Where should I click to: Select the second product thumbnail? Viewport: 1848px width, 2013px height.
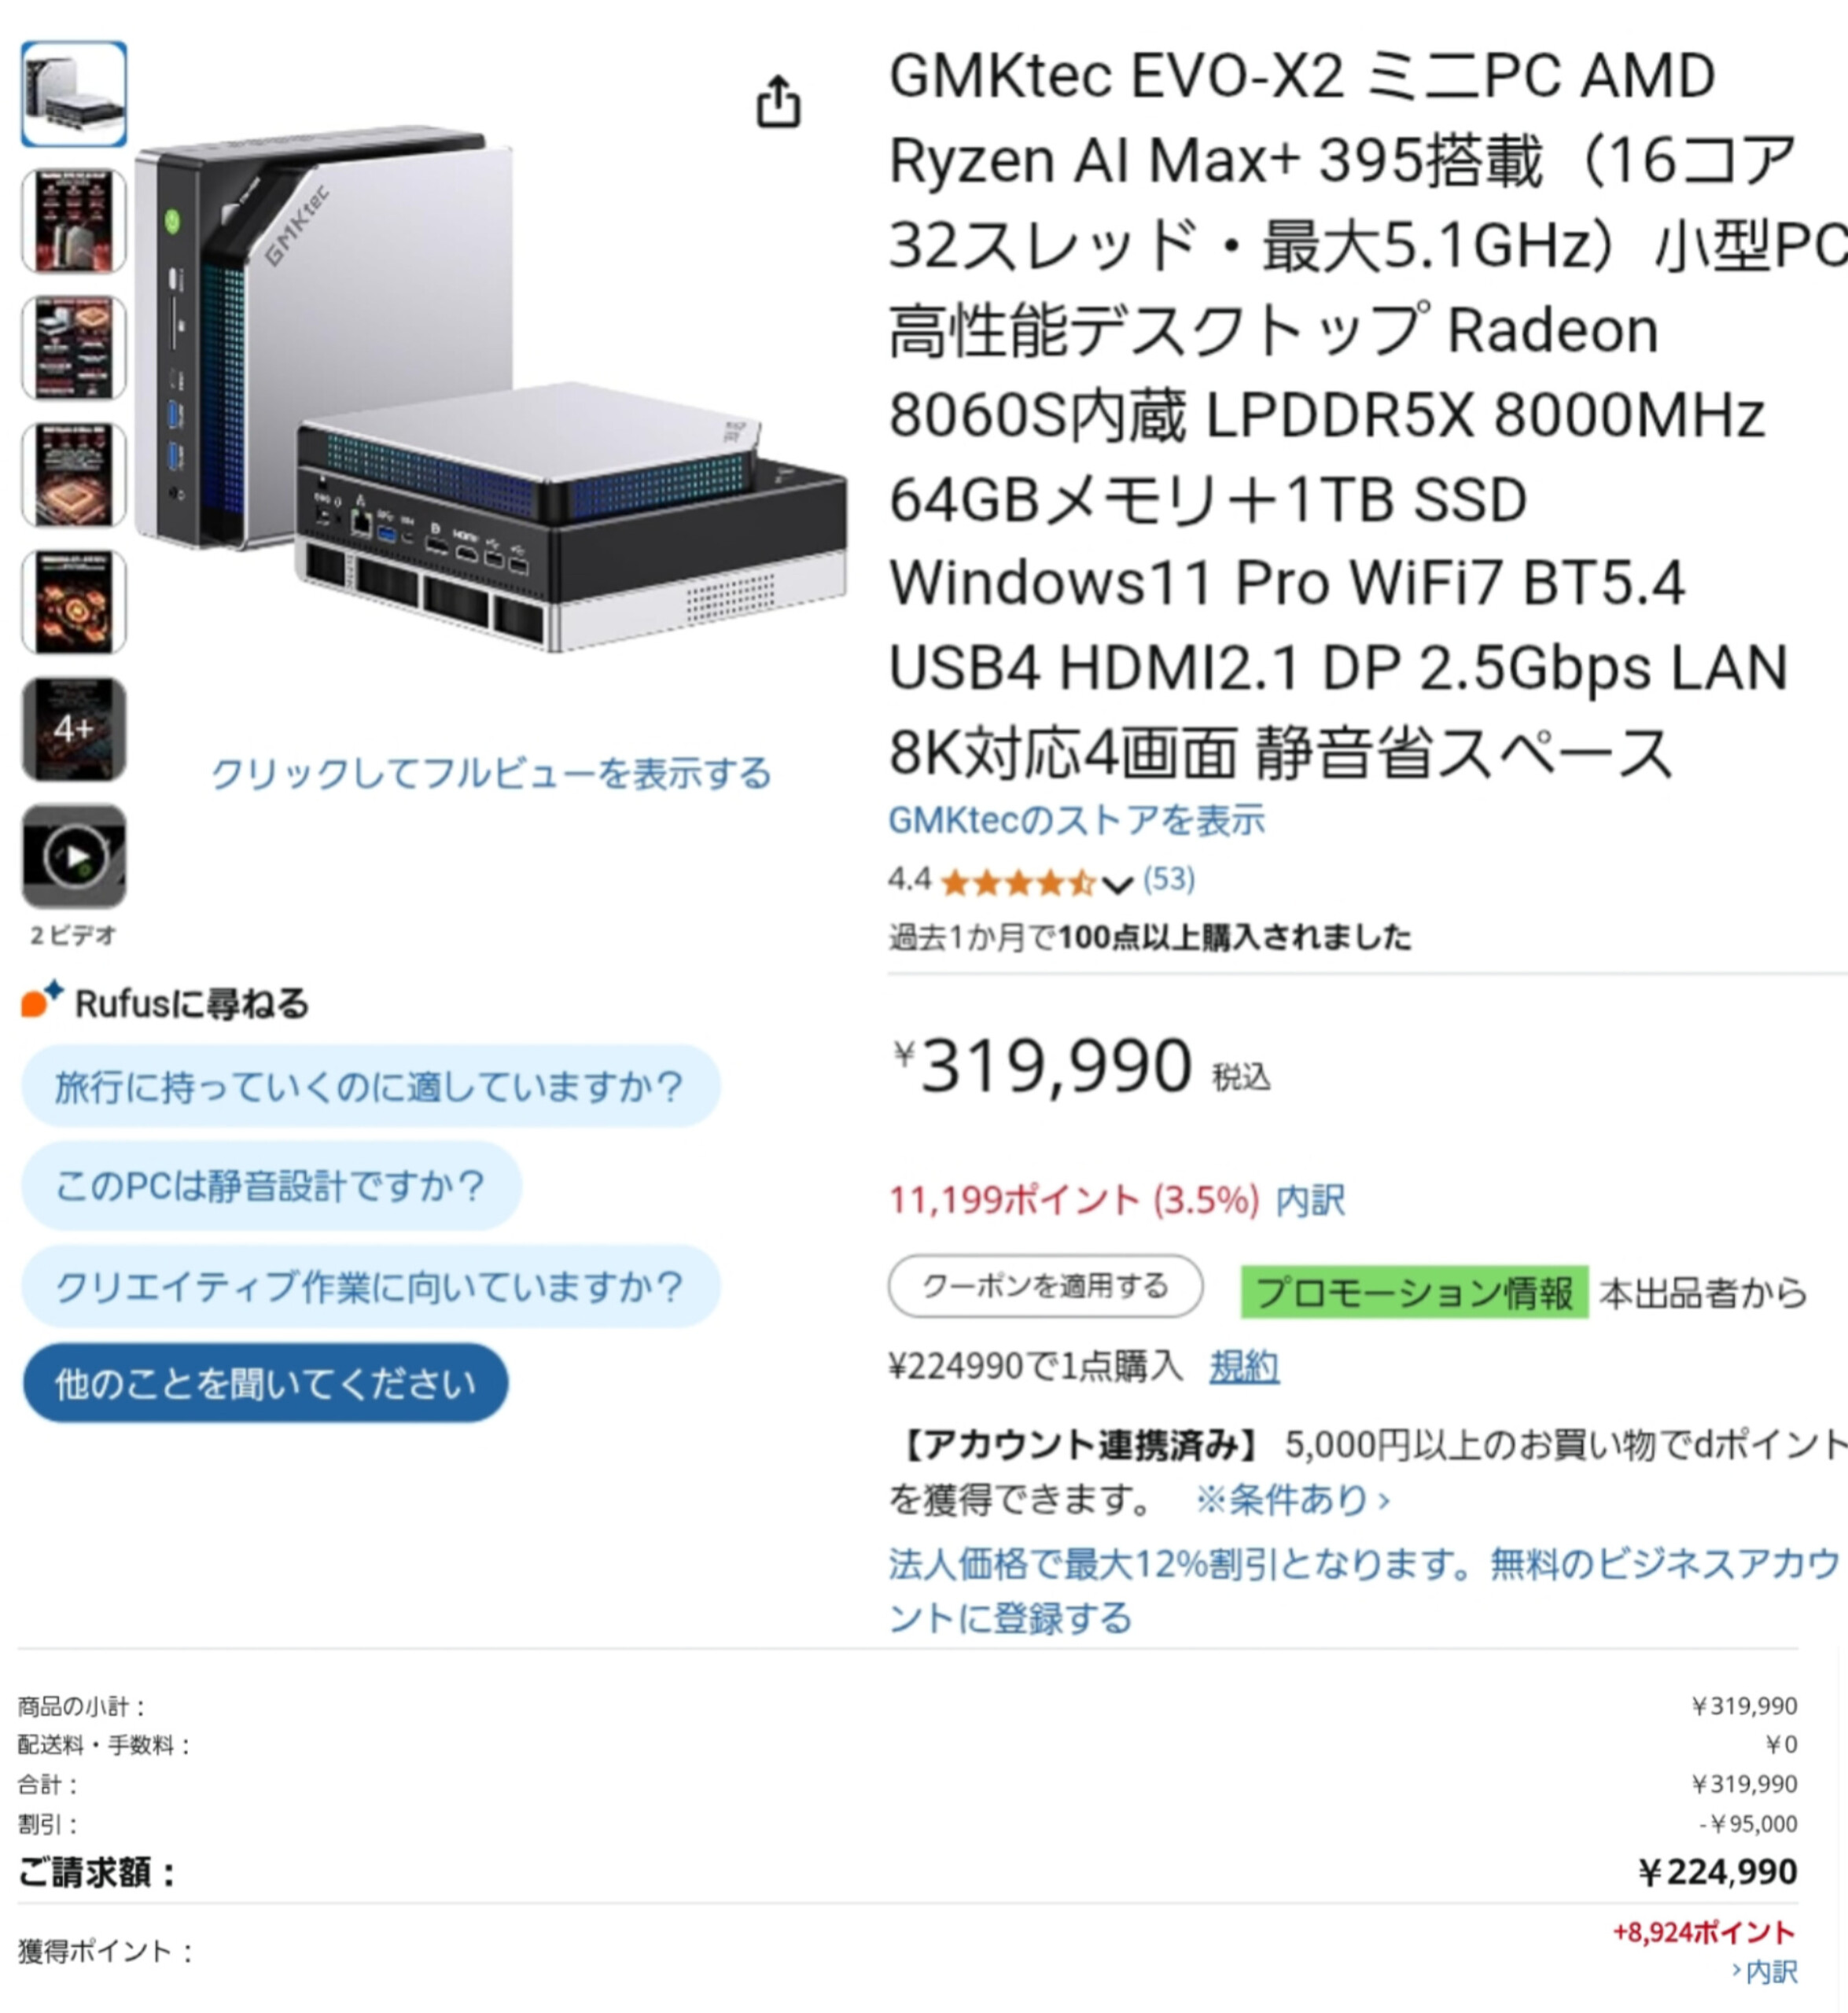click(x=74, y=221)
